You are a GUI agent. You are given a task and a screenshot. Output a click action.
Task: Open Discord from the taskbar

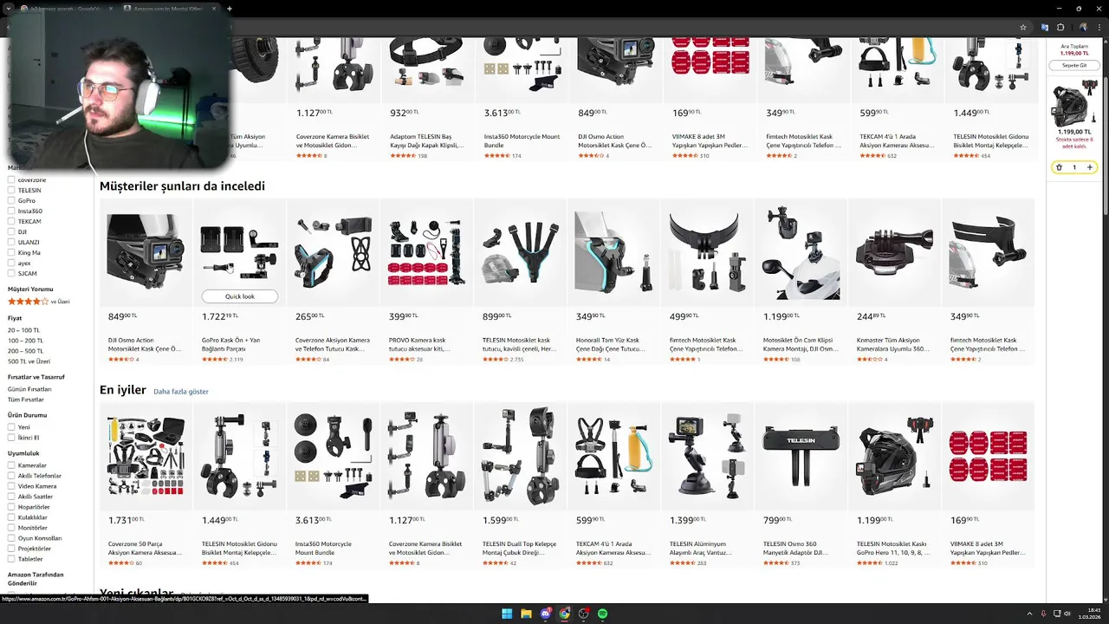point(545,614)
